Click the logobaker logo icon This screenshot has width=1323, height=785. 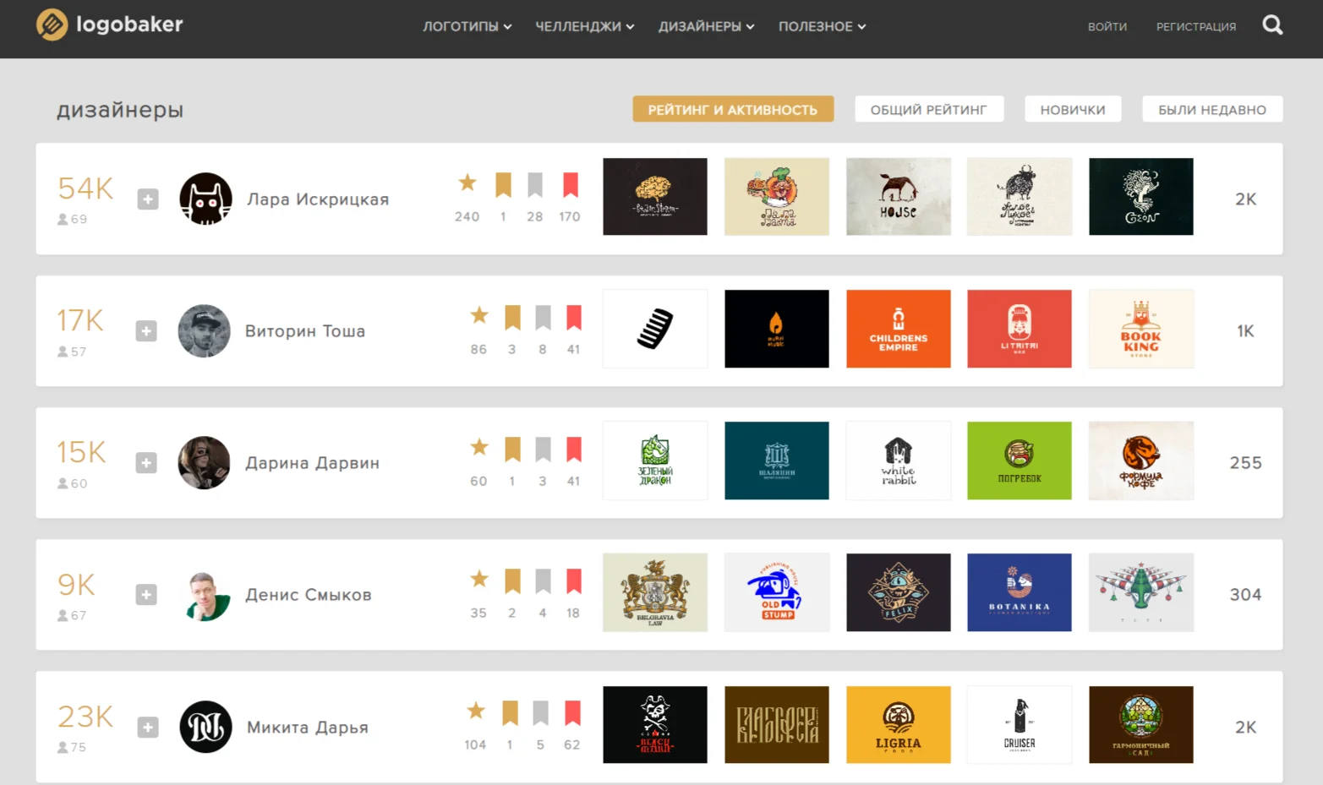pos(52,25)
